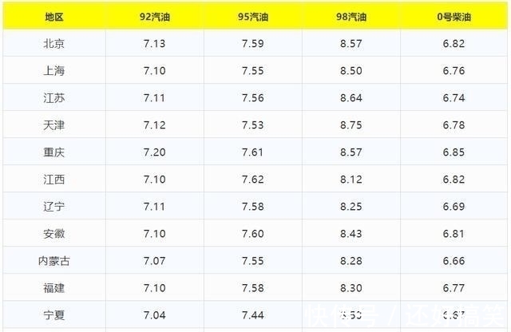This screenshot has height=332, width=511.
Task: Click the 江西 region cell
Action: coord(54,180)
